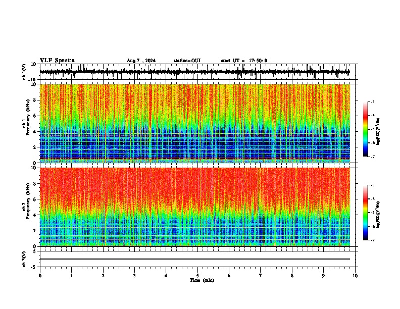400x309 pixels.
Task: Click the "-5" tick on ch.3(V) axis
Action: 34,267
